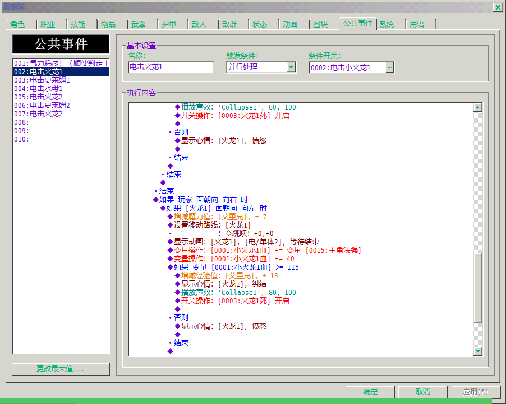Viewport: 506px width, 404px height.
Task: Click the 执行内容 vertical scrollbar thumb
Action: pyautogui.click(x=478, y=288)
